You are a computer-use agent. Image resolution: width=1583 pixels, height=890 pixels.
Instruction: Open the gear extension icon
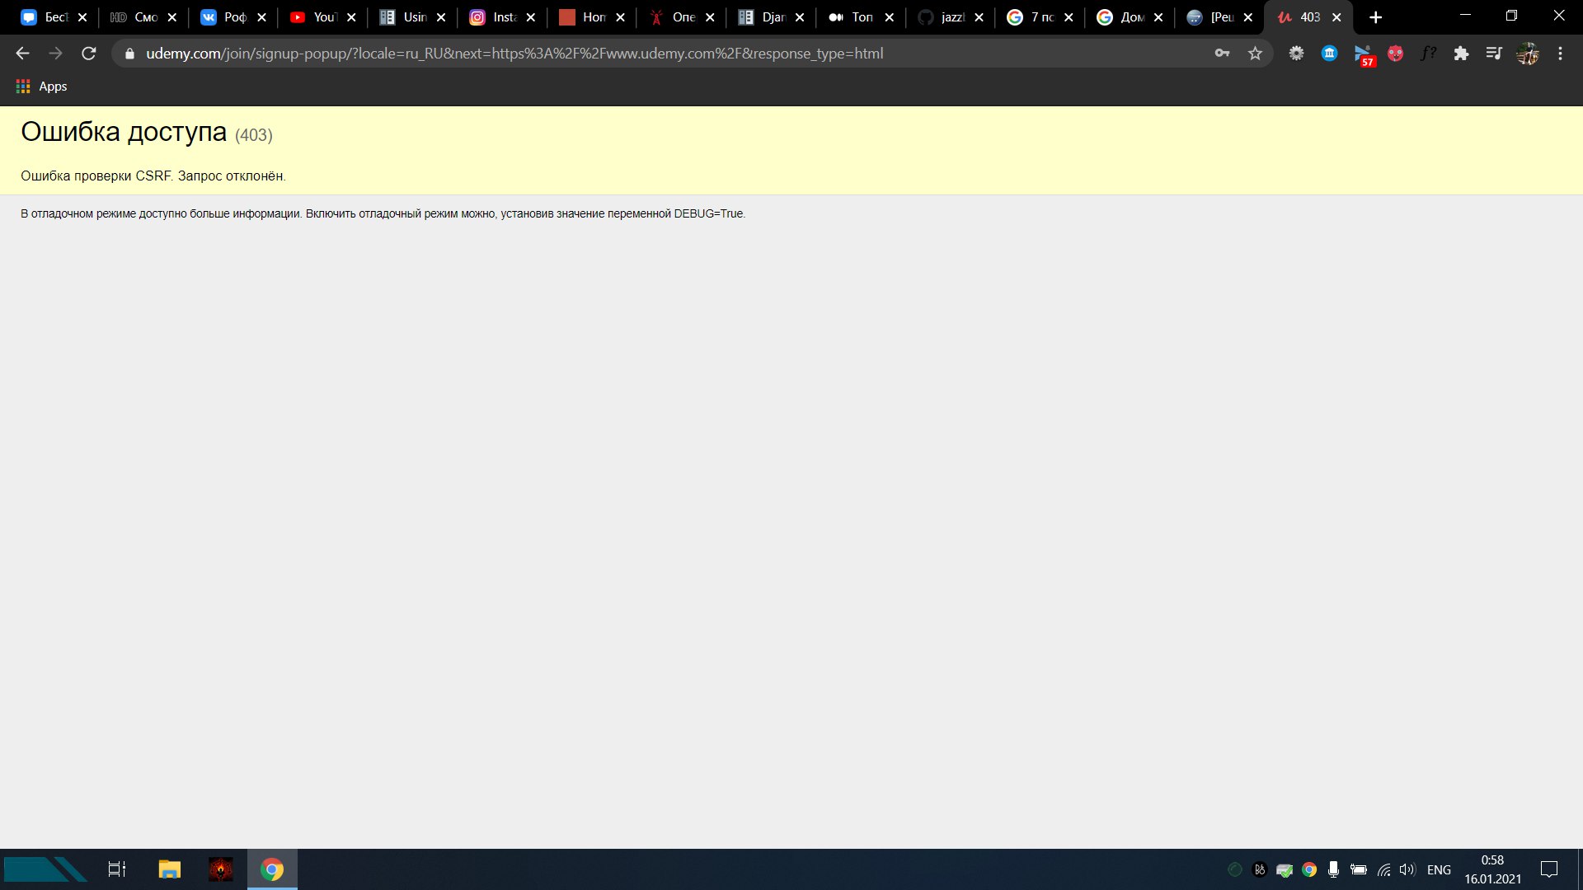click(x=1297, y=54)
